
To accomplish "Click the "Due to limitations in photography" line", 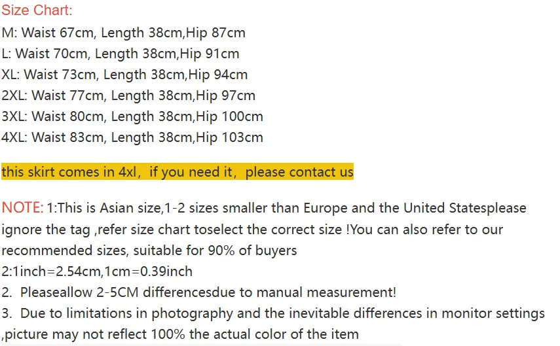I will (273, 313).
